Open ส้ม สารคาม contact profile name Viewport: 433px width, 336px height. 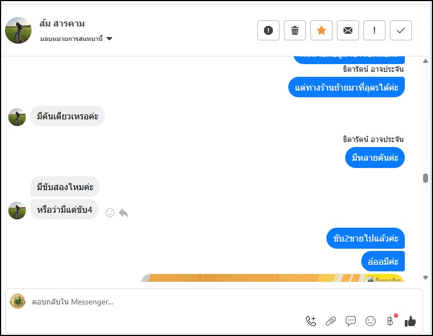coord(62,24)
